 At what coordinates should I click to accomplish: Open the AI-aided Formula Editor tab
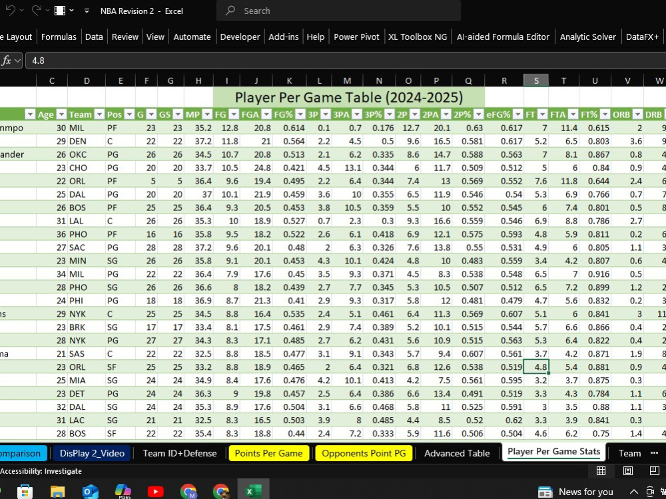[x=503, y=37]
